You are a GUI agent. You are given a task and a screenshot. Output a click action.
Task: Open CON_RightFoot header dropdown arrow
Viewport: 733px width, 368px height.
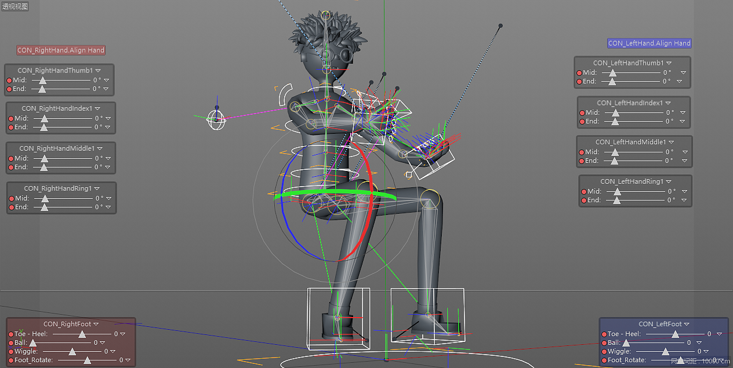[x=96, y=324]
